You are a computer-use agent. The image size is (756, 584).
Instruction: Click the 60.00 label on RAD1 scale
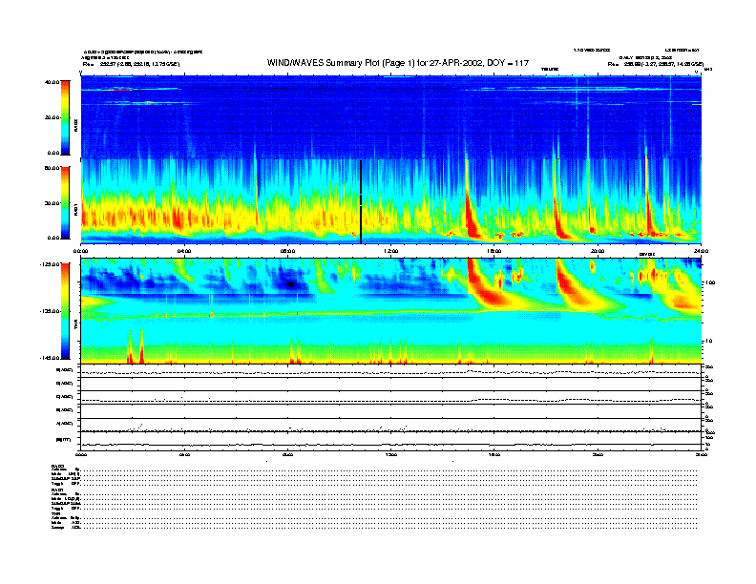click(x=52, y=168)
